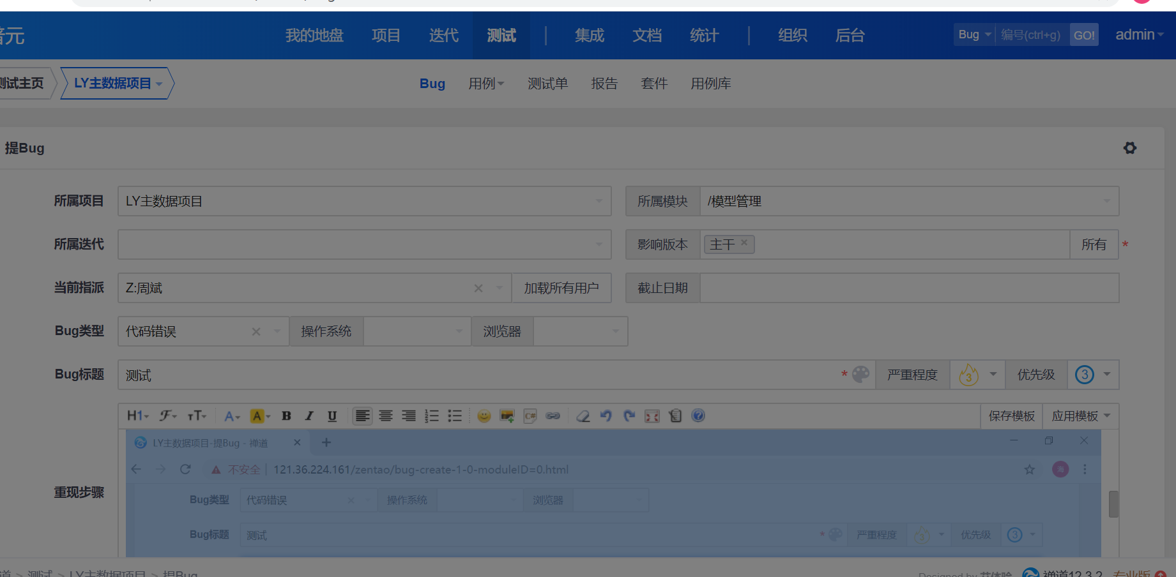The width and height of the screenshot is (1176, 577).
Task: Click the insert image icon
Action: (x=507, y=416)
